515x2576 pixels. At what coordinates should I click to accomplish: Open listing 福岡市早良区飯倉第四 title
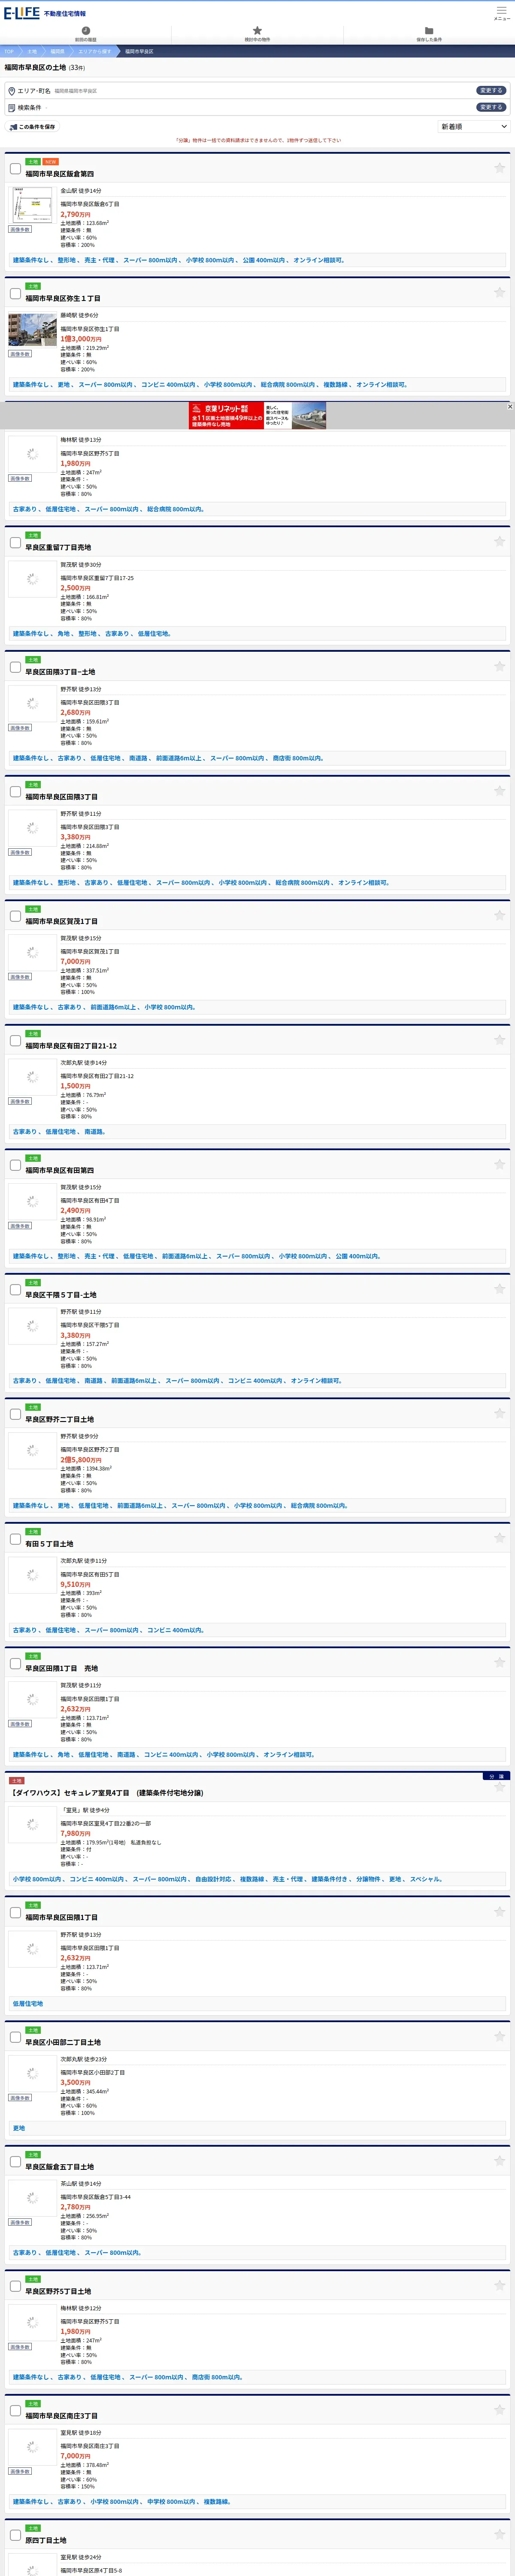point(60,174)
